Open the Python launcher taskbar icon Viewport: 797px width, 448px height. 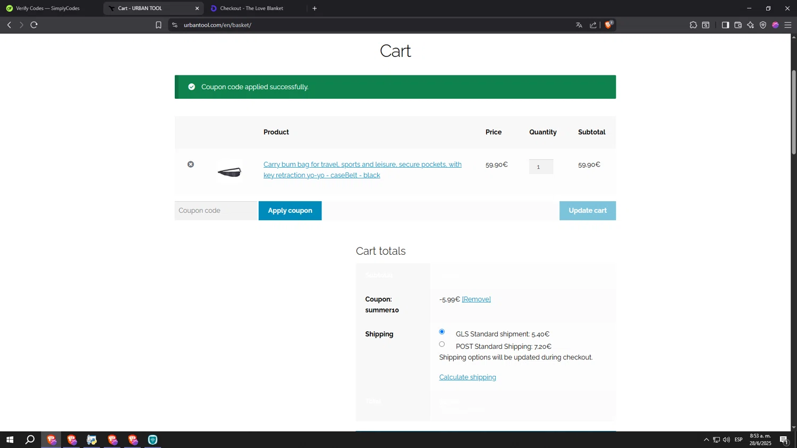92,440
